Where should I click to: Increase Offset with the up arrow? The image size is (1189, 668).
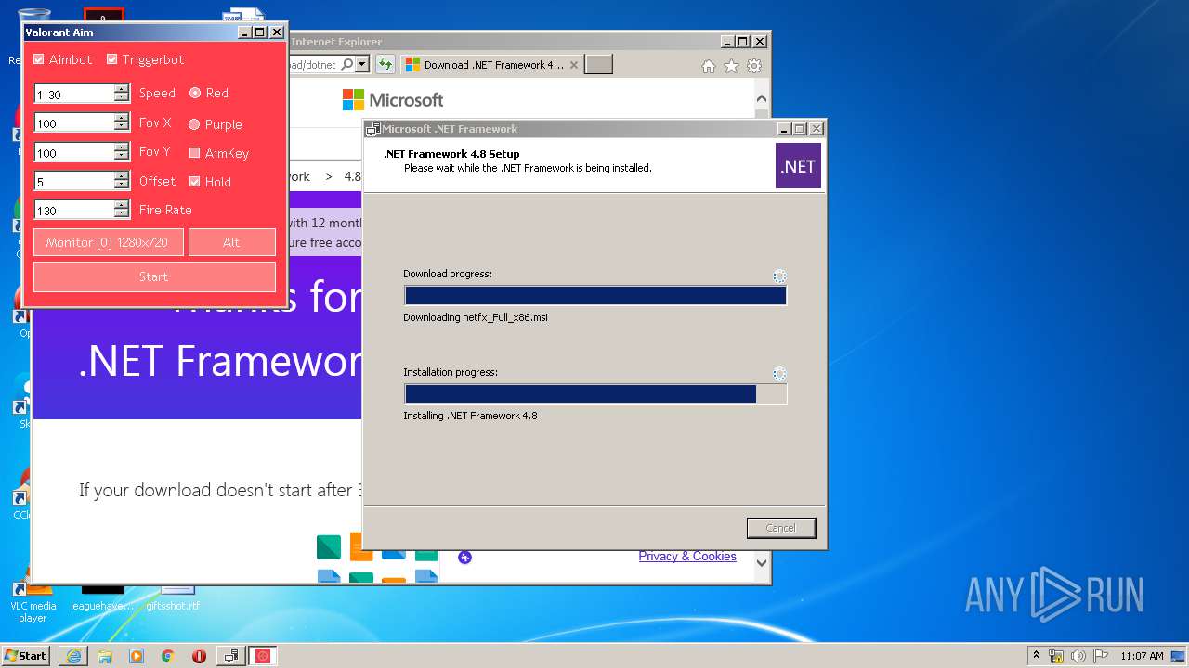[x=122, y=176]
